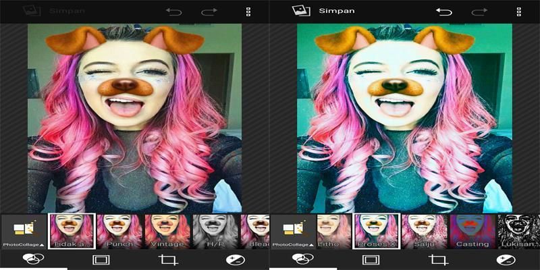The height and width of the screenshot is (270, 540).
Task: Tap the undo arrow in the right editor
Action: click(x=443, y=11)
